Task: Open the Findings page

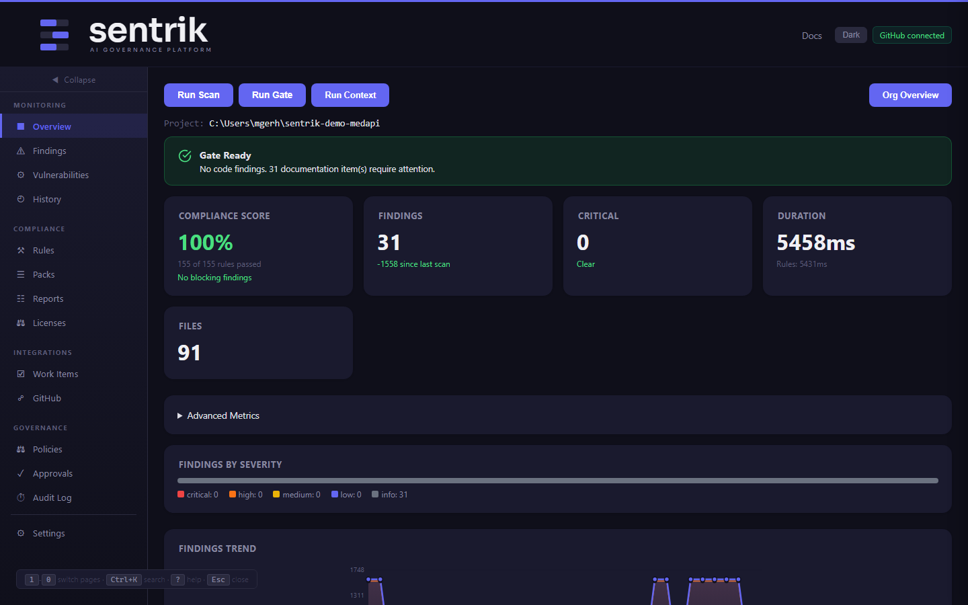Action: coord(74,151)
